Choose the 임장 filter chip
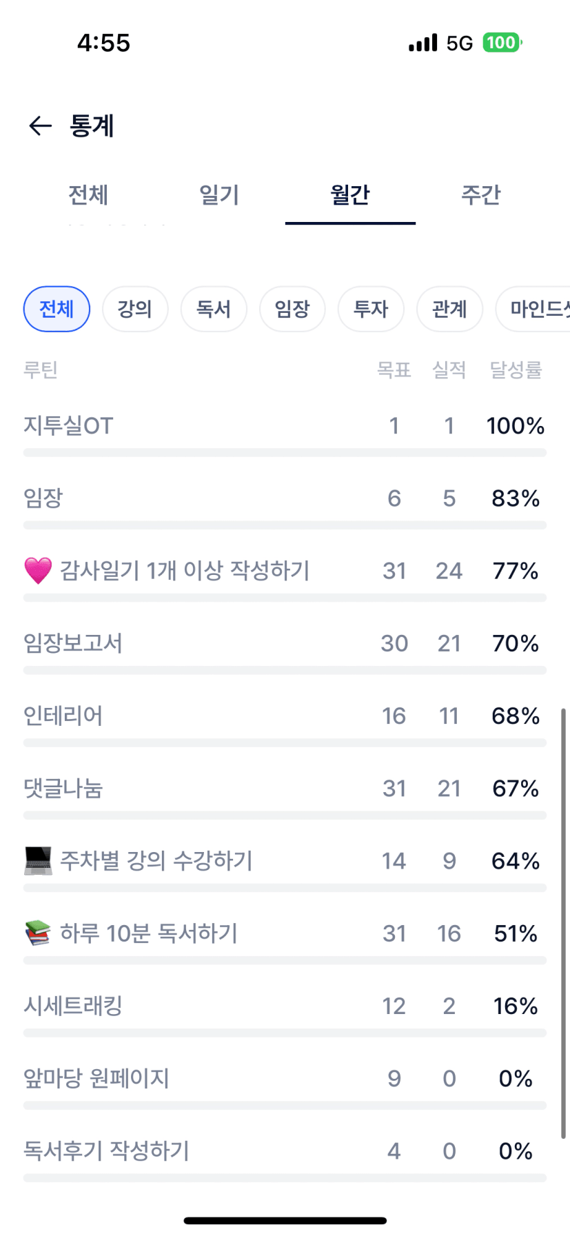This screenshot has width=570, height=1236. pyautogui.click(x=292, y=309)
